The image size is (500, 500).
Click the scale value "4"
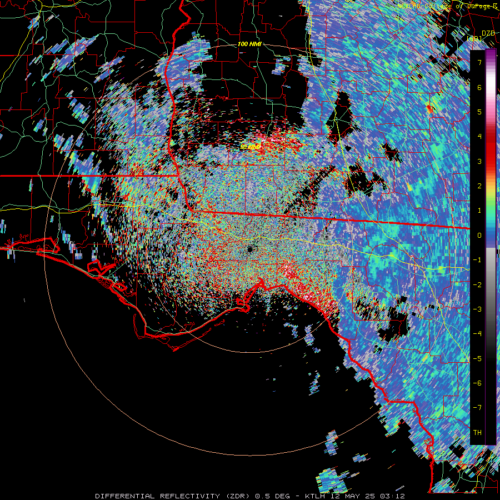click(x=479, y=137)
